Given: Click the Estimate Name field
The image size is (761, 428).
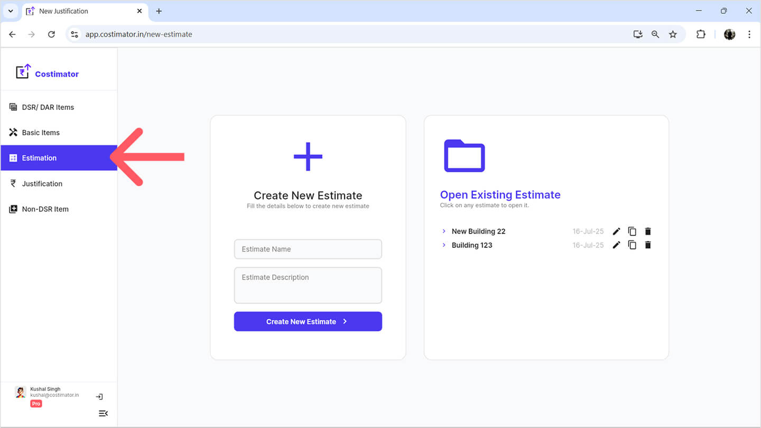Looking at the screenshot, I should click(308, 249).
